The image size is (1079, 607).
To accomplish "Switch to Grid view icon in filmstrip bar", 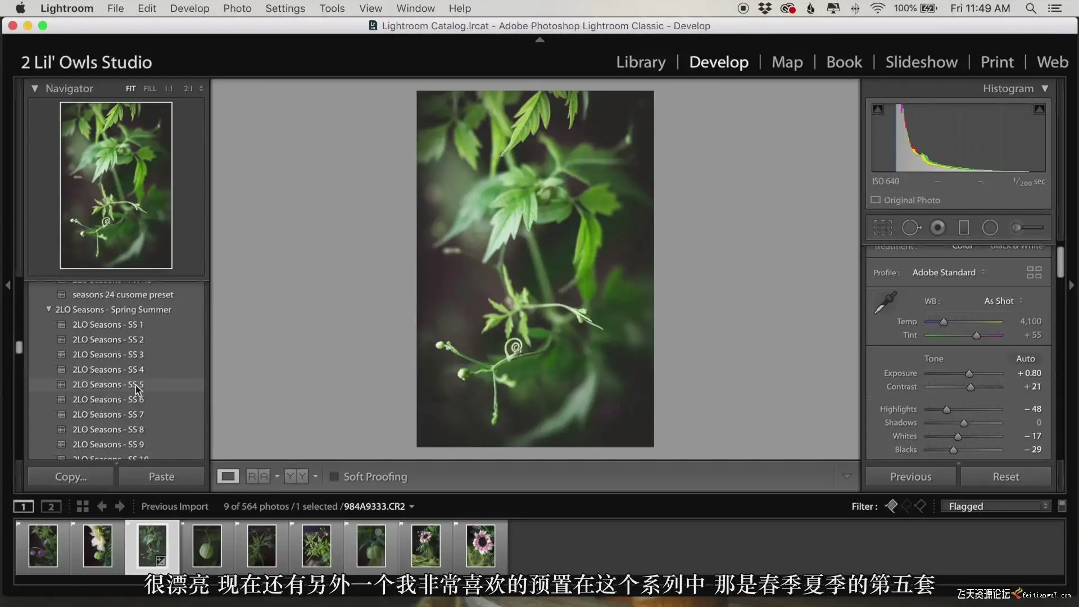I will [x=83, y=506].
